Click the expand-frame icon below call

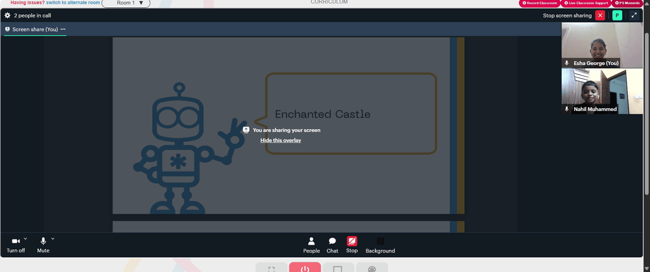tap(272, 267)
